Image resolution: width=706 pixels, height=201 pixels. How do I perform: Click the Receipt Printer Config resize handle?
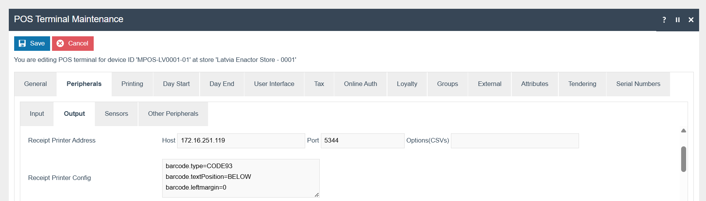pos(317,195)
